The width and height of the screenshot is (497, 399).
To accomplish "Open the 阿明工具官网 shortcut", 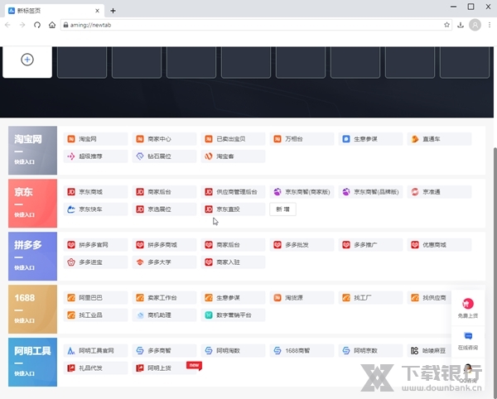I will [x=95, y=350].
